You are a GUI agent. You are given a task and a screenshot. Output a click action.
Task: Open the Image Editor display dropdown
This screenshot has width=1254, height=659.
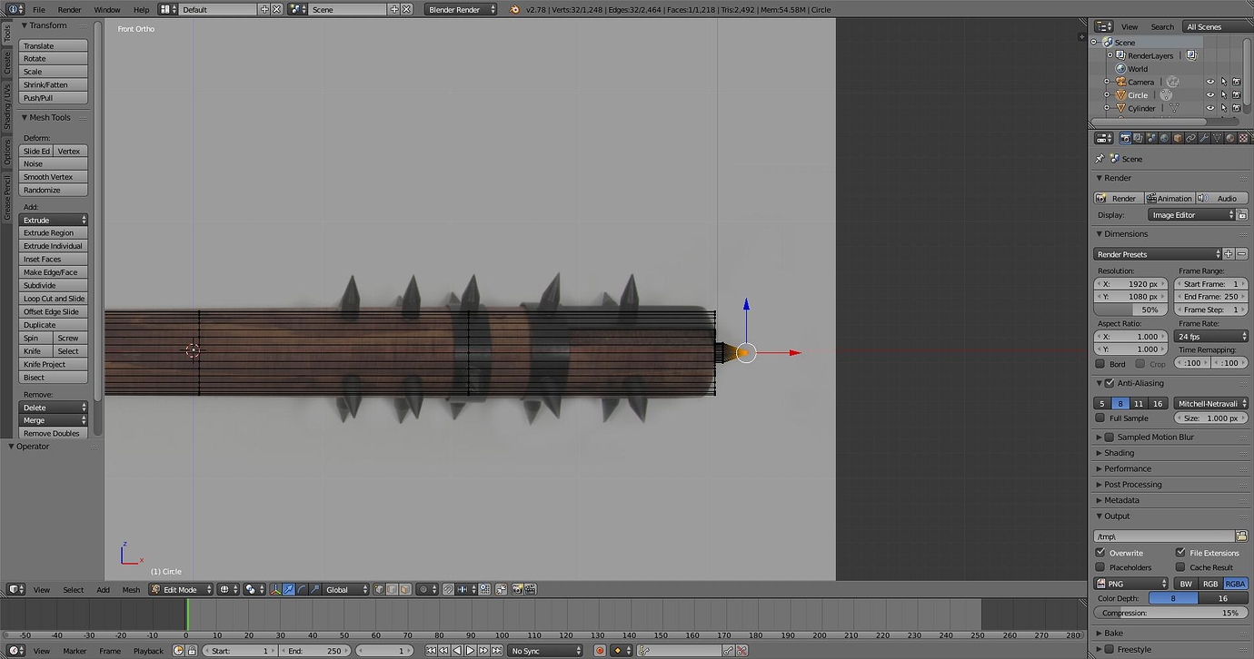(1191, 215)
